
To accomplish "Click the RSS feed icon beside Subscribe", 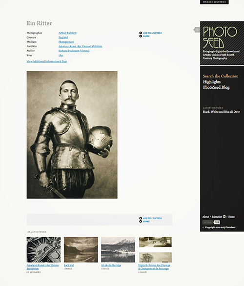I will pos(224,217).
